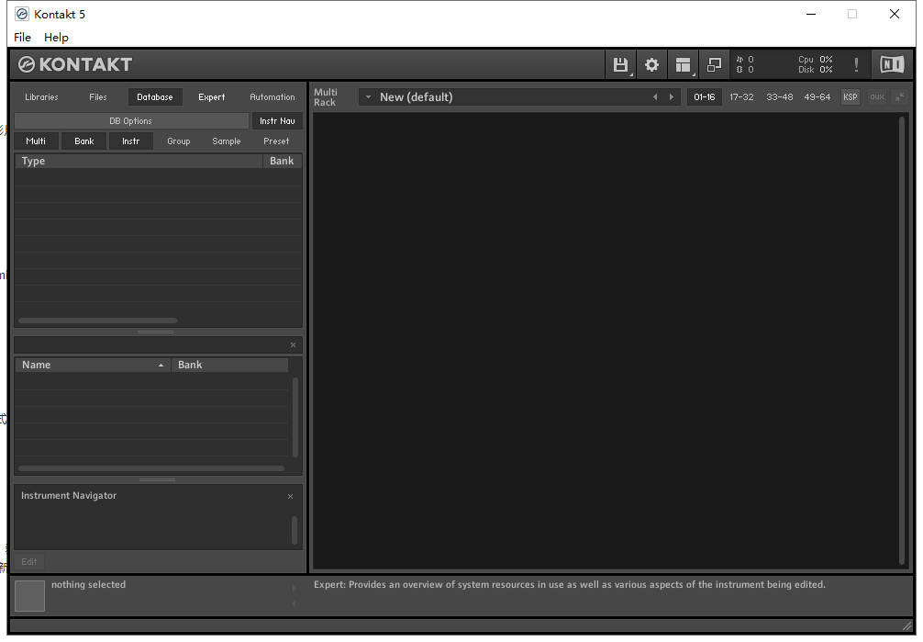Open the Expert tab
The image size is (923, 642).
click(211, 97)
